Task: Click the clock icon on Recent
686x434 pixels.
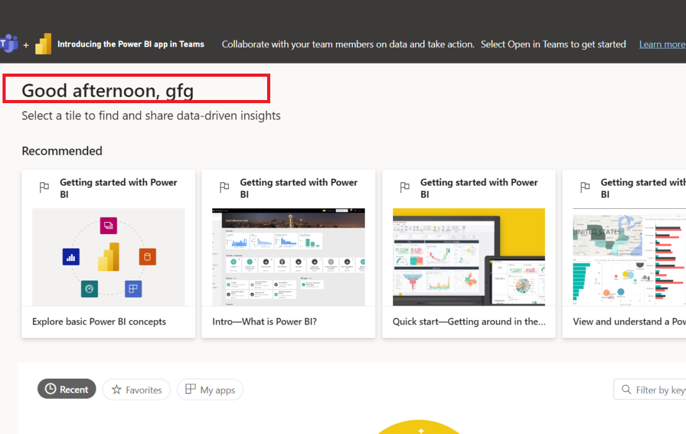Action: point(51,389)
